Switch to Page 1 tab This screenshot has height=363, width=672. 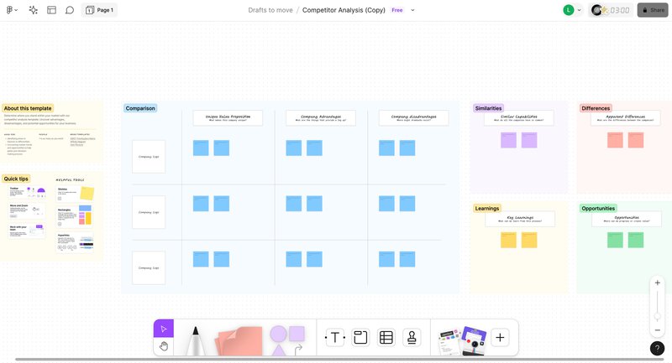coord(100,10)
